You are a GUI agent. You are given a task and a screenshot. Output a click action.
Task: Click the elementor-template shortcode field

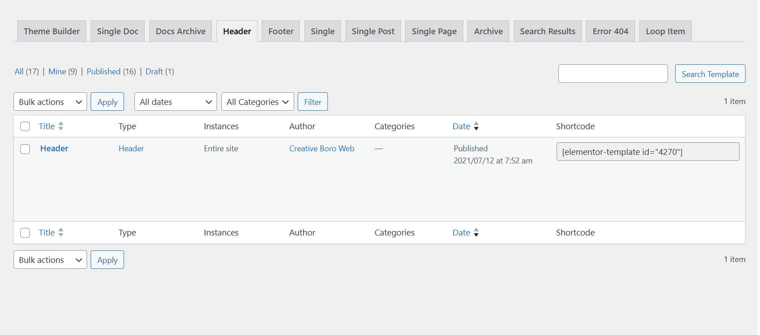click(648, 152)
